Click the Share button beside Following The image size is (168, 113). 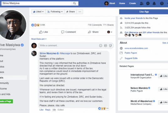pyautogui.click(x=70, y=12)
